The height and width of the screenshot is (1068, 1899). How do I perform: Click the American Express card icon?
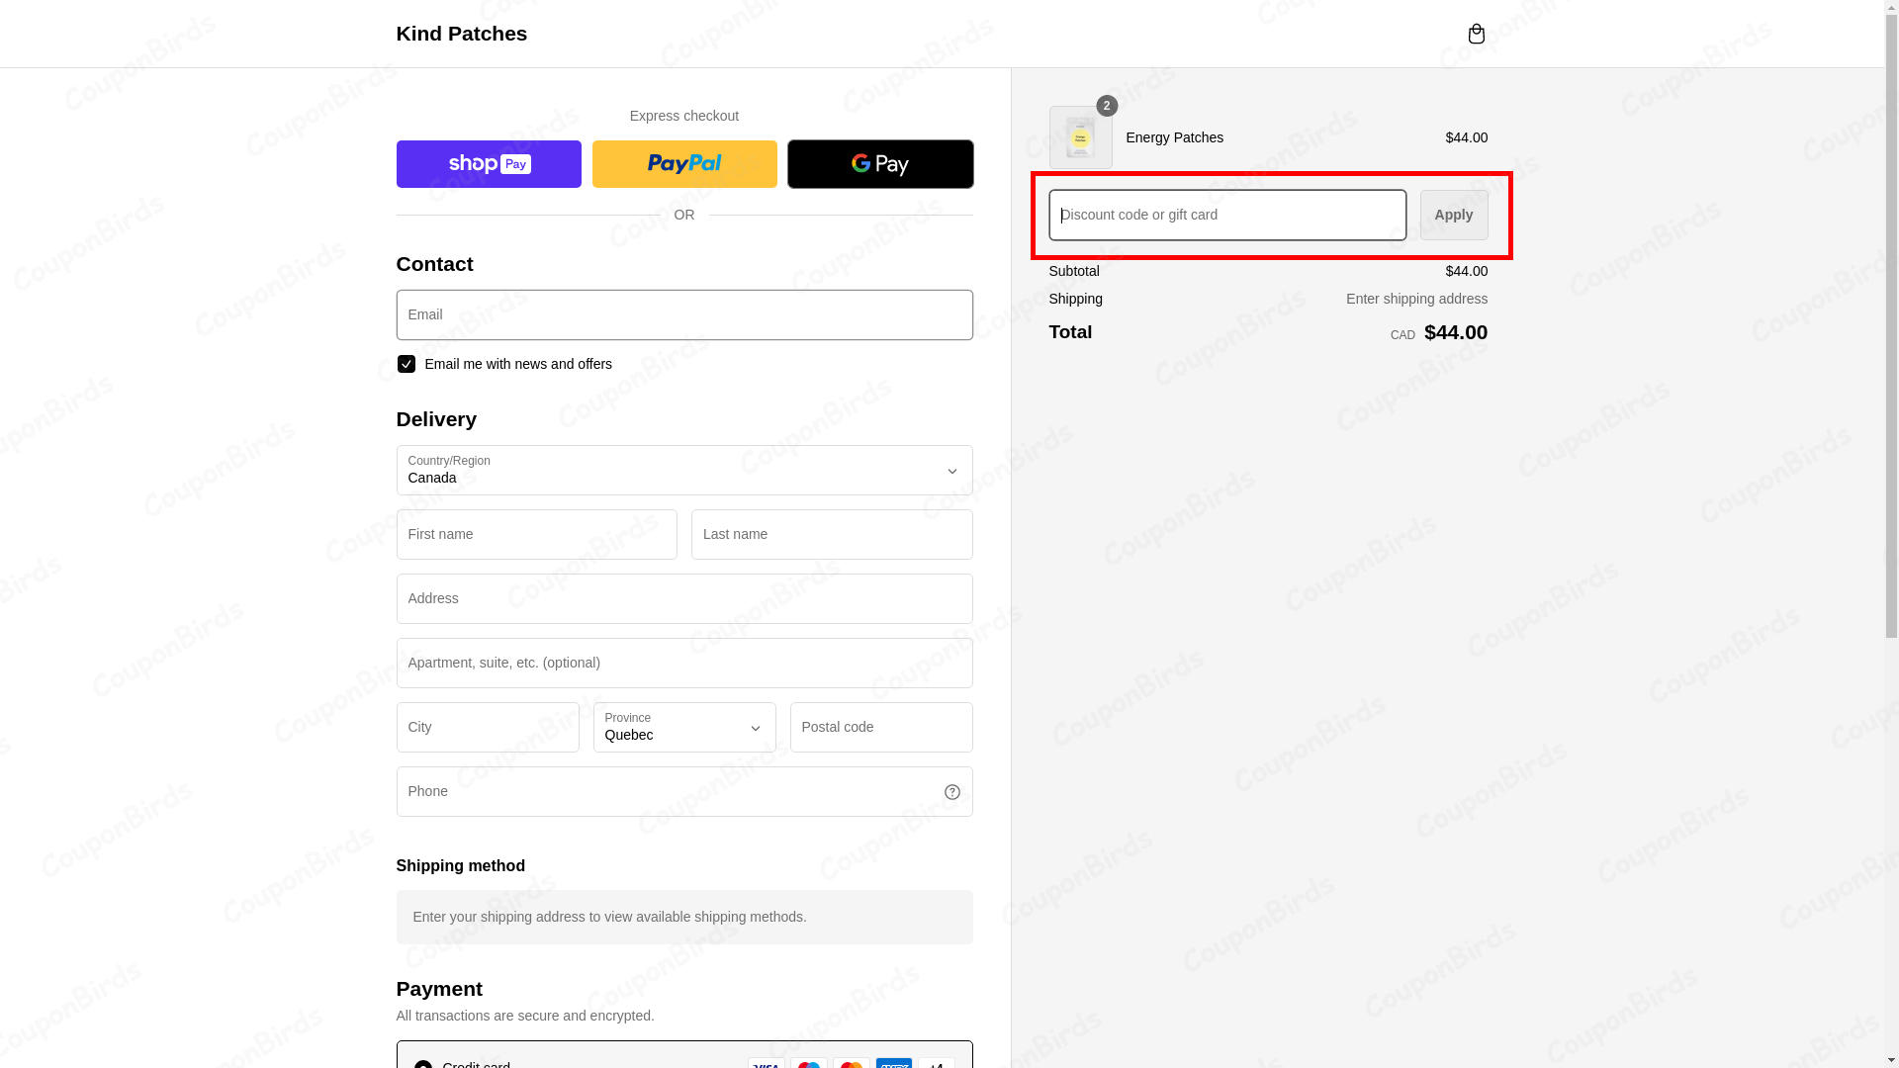pyautogui.click(x=893, y=1063)
